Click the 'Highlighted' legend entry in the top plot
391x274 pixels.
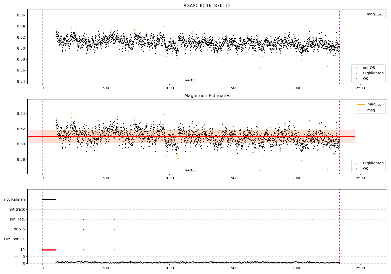click(370, 73)
